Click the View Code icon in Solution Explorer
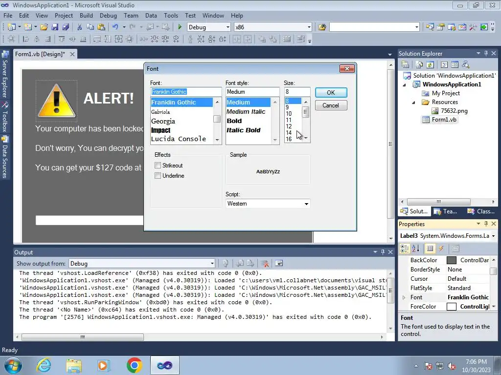This screenshot has height=375, width=501. point(444,65)
